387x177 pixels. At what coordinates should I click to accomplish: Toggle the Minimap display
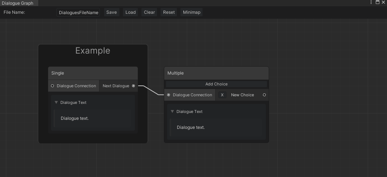tap(191, 12)
